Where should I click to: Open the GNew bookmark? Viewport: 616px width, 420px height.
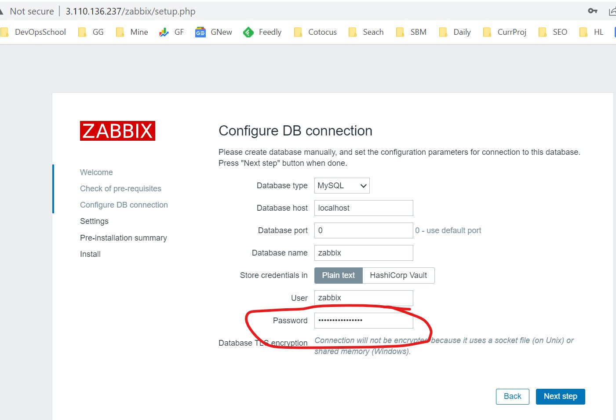[214, 32]
